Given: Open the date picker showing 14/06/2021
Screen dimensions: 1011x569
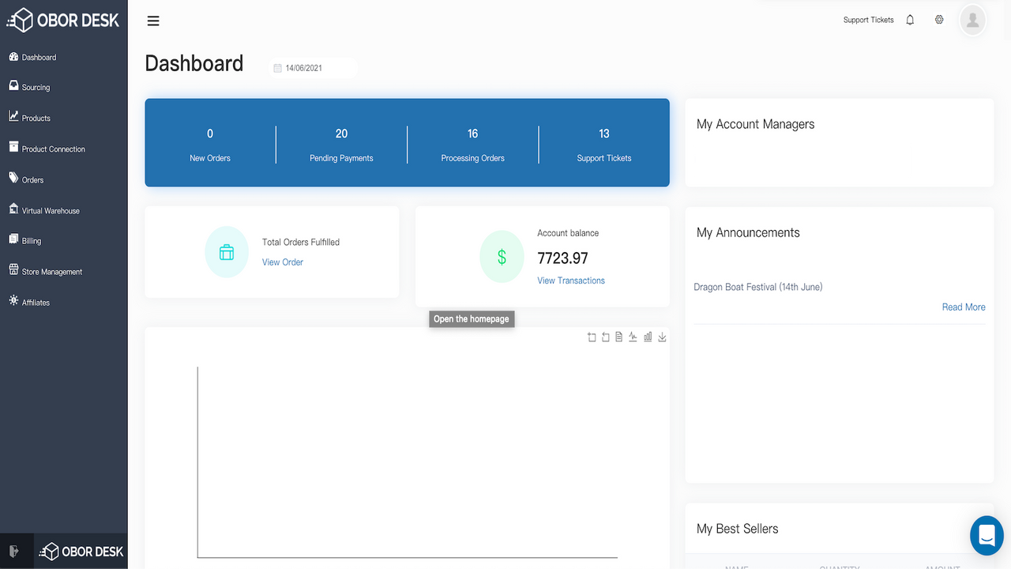Looking at the screenshot, I should coord(312,68).
